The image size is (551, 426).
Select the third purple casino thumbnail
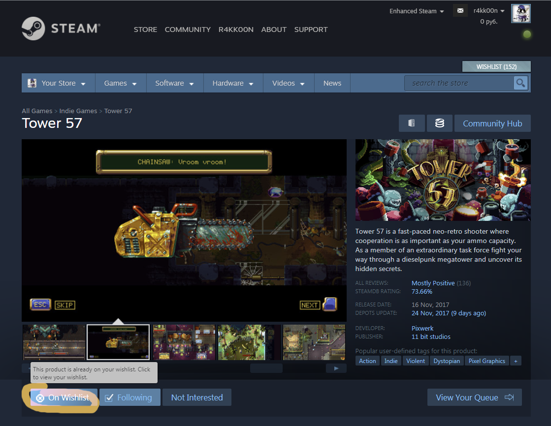(184, 342)
